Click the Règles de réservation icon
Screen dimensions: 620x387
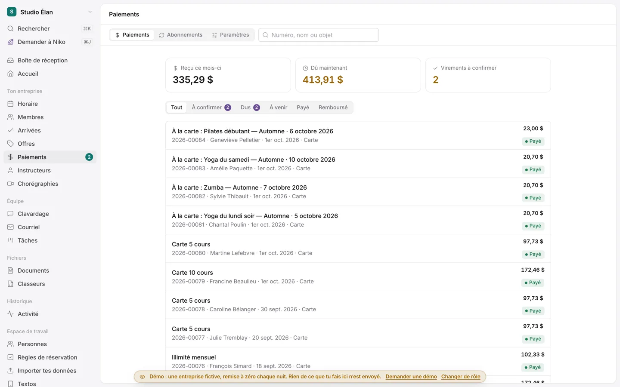pos(10,357)
